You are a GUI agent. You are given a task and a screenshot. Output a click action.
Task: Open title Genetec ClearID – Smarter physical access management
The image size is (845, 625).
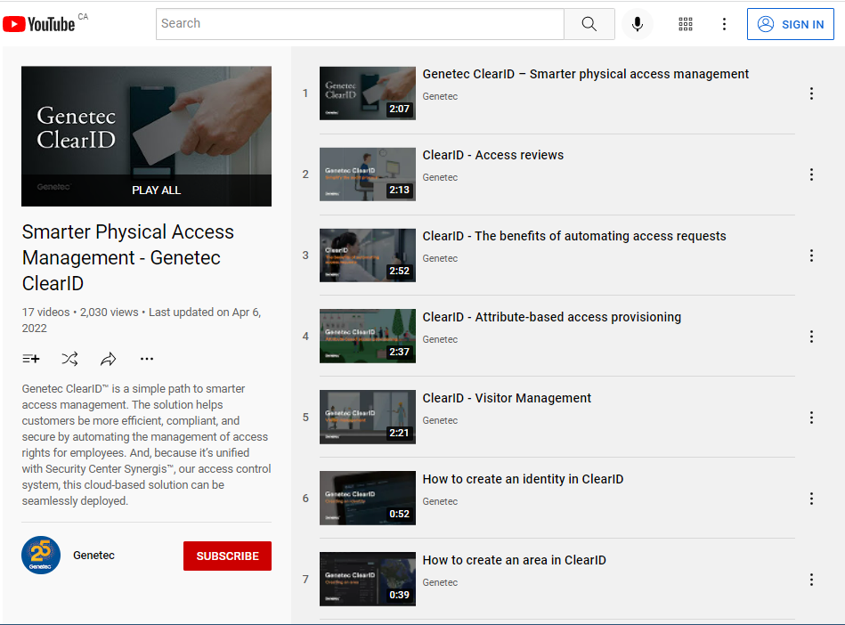tap(585, 75)
